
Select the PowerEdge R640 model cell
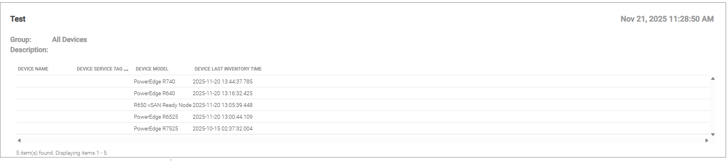click(x=154, y=93)
